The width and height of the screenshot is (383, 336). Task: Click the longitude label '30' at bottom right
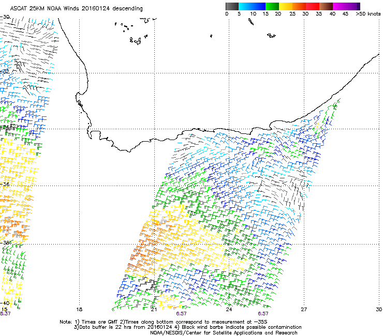379,310
